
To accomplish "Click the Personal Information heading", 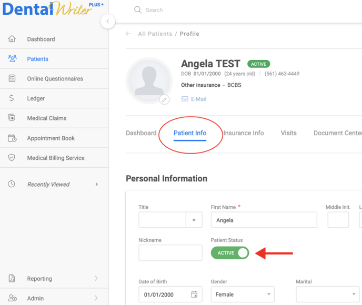I will pyautogui.click(x=166, y=178).
